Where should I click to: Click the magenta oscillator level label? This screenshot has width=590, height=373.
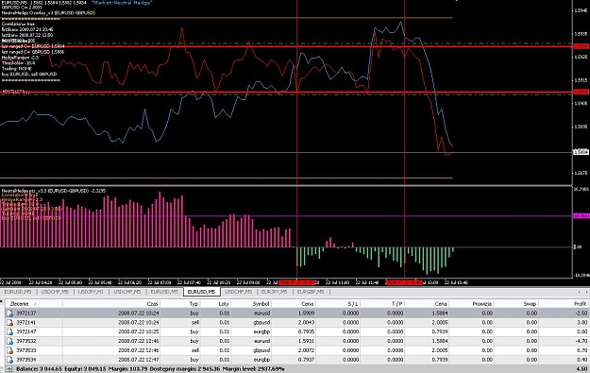[581, 216]
